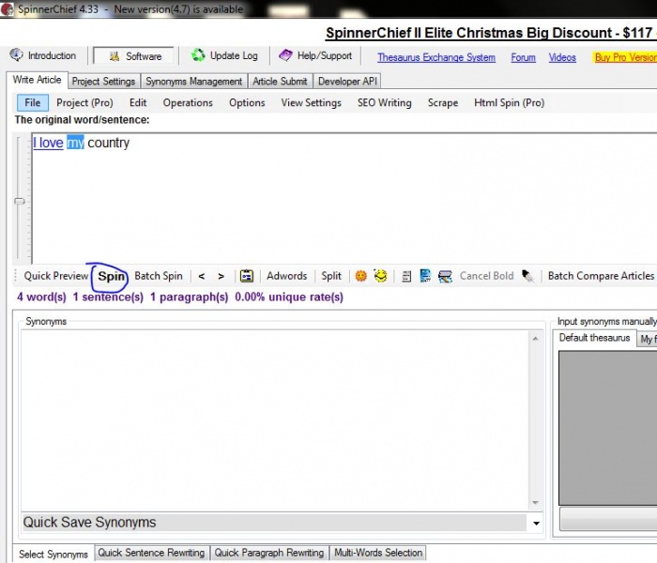Click the Adwords toolbar button
Screen dimensions: 657x563
287,276
